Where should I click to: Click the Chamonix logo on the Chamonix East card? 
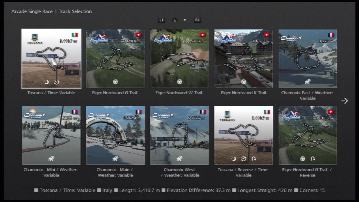(291, 39)
